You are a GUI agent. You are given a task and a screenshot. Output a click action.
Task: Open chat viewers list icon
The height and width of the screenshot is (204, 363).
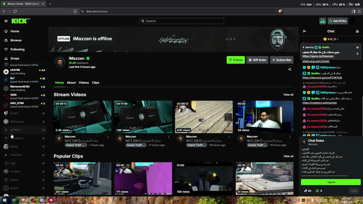[357, 31]
